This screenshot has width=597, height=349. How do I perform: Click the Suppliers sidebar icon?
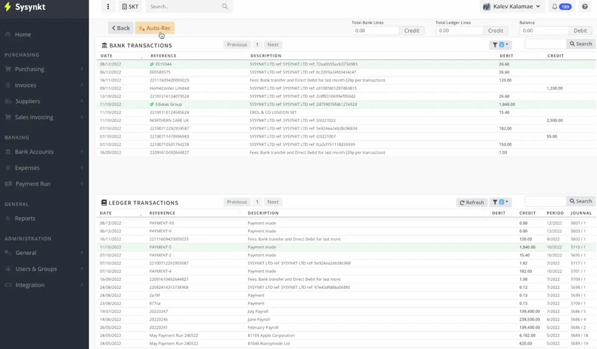click(x=8, y=101)
